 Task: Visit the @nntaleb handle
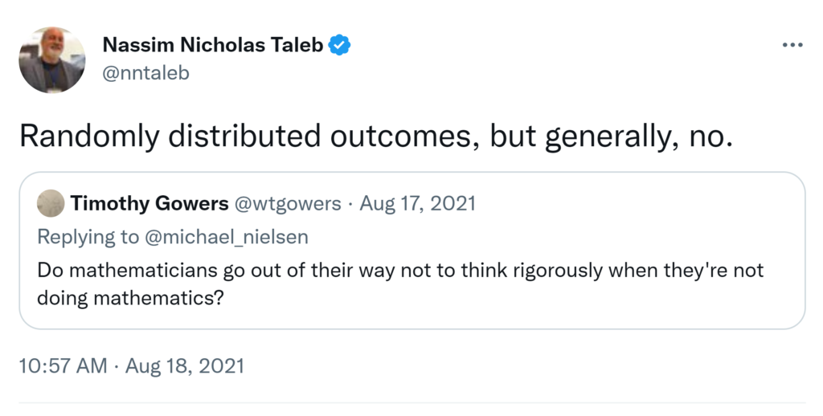coord(146,73)
